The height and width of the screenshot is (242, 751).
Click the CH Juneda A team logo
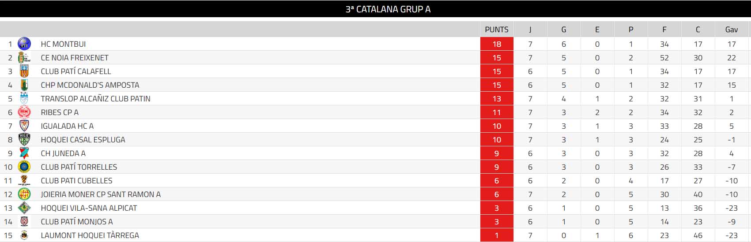pyautogui.click(x=24, y=153)
